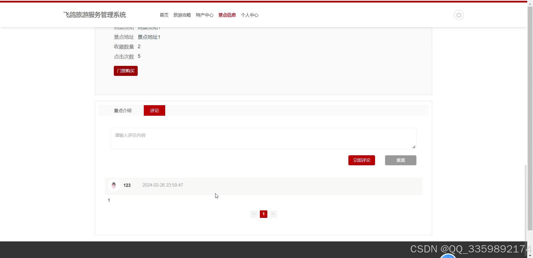The height and width of the screenshot is (258, 533).
Task: Click the 门票购买 button
Action: 126,71
